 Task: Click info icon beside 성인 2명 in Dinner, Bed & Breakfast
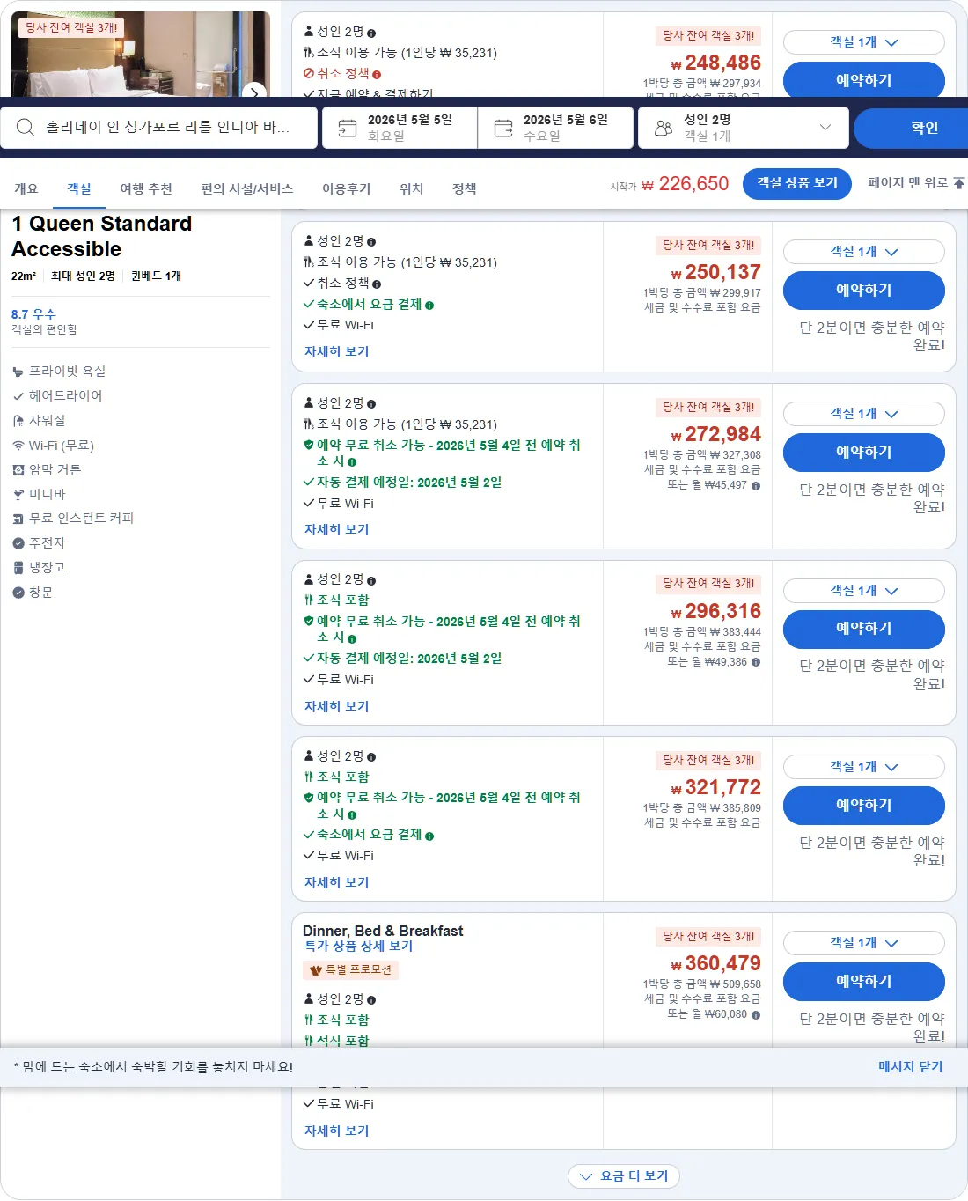[x=371, y=1000]
